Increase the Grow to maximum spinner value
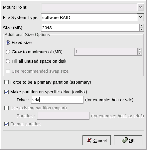 point(140,50)
